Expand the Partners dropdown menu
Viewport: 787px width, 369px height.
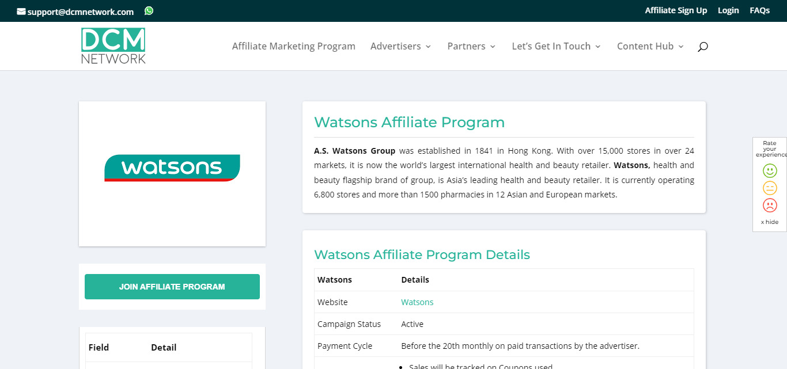click(x=467, y=46)
